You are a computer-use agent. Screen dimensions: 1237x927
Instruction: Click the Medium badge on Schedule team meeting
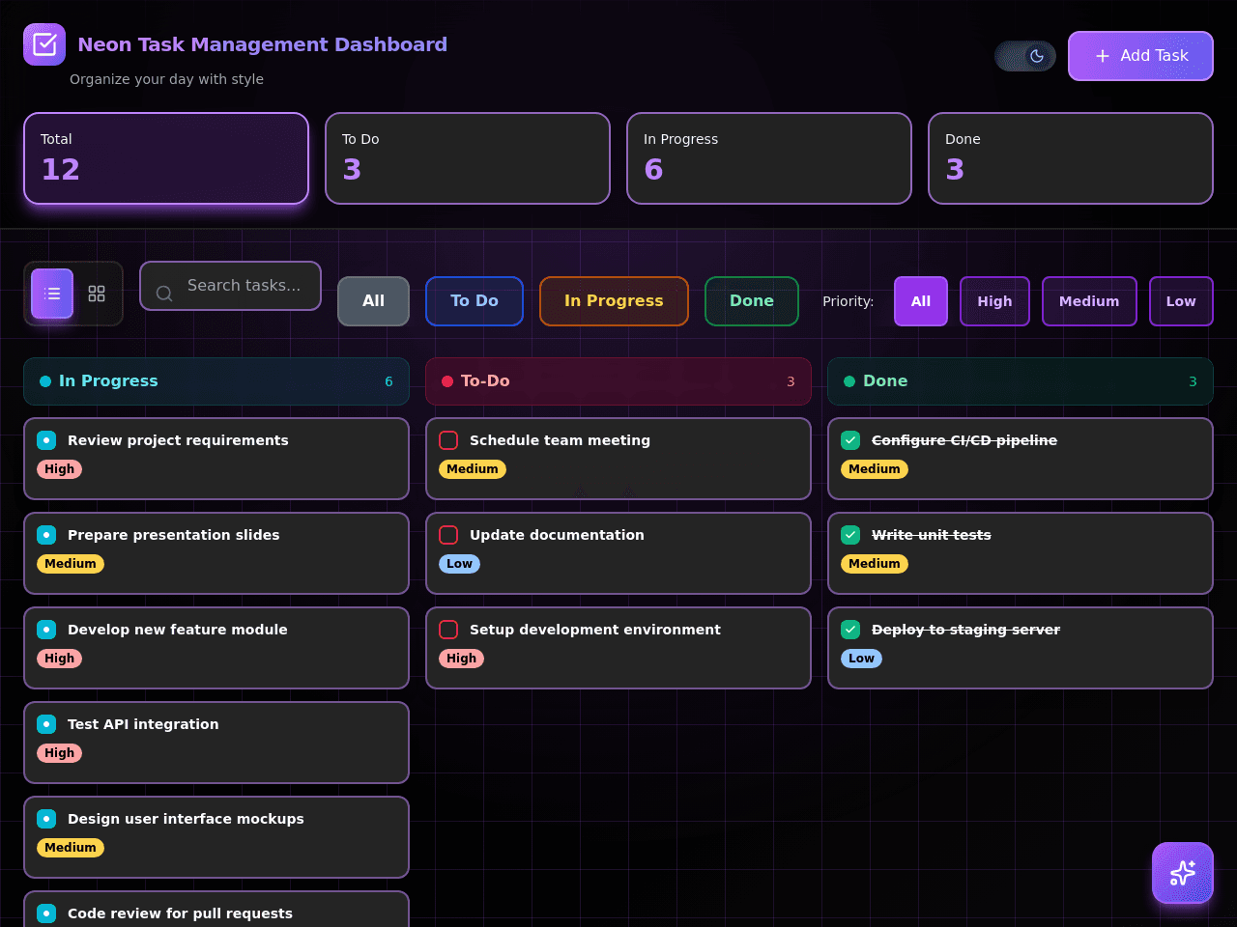click(x=473, y=469)
